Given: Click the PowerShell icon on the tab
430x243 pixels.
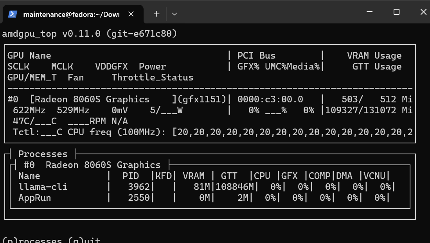Looking at the screenshot, I should tap(13, 14).
